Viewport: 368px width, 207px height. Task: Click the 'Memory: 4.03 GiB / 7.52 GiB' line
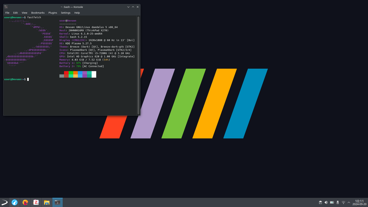click(x=85, y=60)
